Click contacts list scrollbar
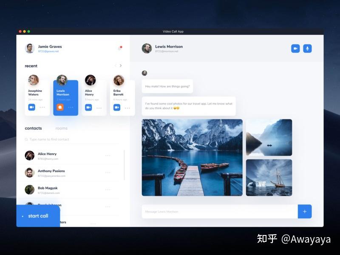The height and width of the screenshot is (255, 340). pyautogui.click(x=124, y=165)
